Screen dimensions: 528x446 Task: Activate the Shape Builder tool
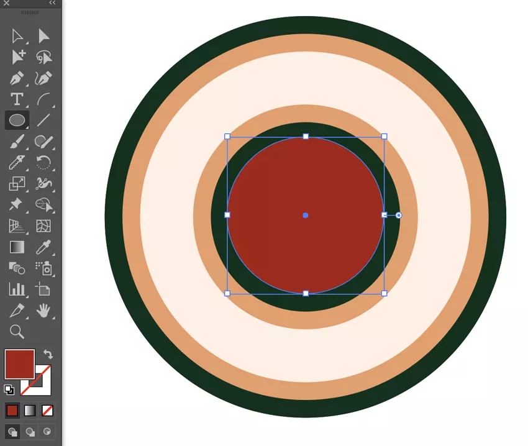tap(44, 204)
